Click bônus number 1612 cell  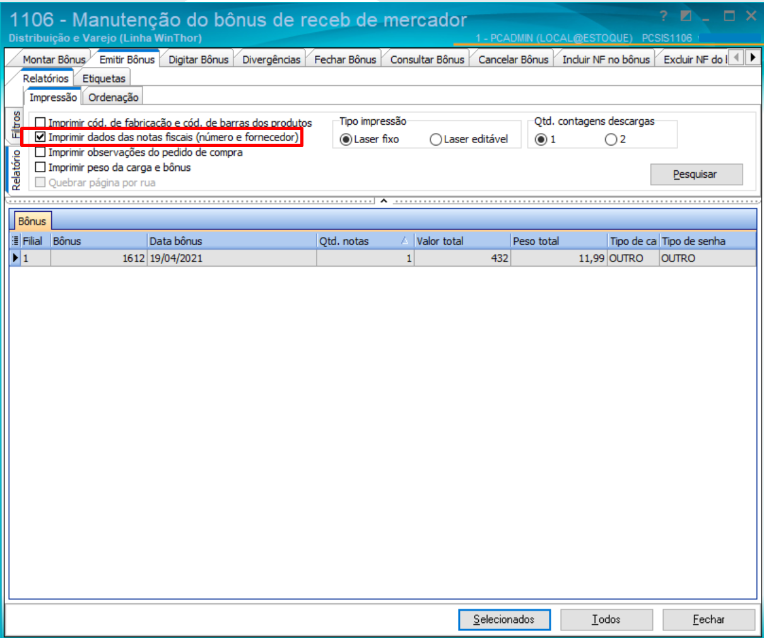click(99, 258)
